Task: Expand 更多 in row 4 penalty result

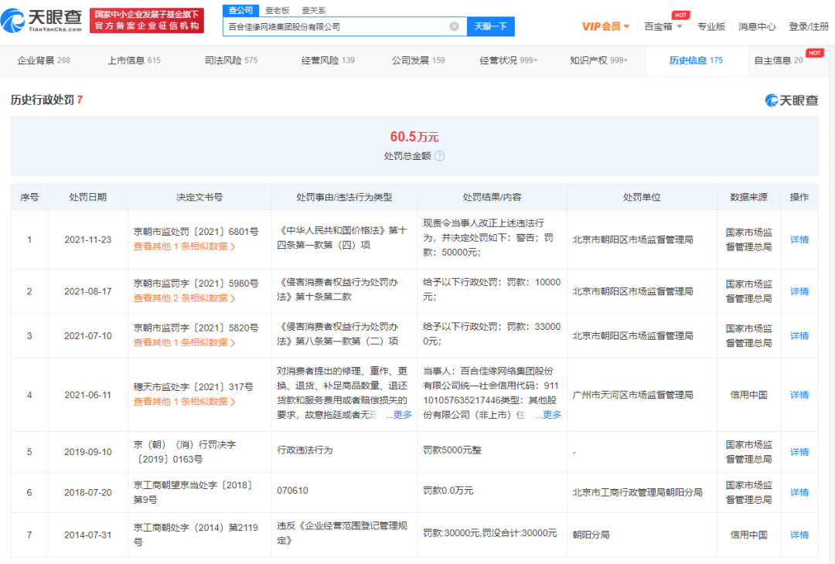Action: pos(552,414)
